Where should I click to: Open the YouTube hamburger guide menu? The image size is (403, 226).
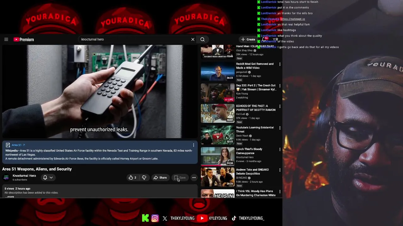pos(6,40)
